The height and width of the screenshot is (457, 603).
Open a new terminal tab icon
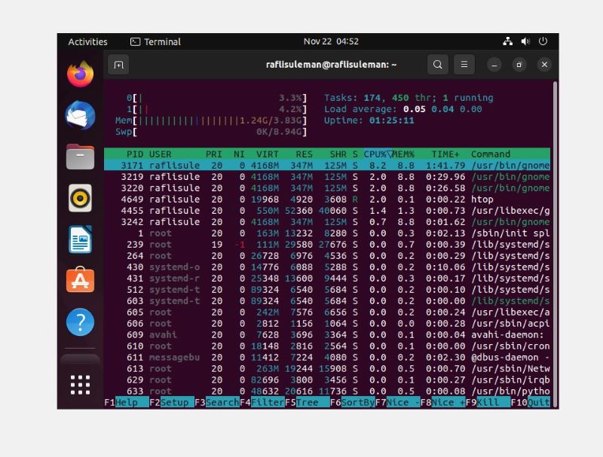click(x=118, y=65)
